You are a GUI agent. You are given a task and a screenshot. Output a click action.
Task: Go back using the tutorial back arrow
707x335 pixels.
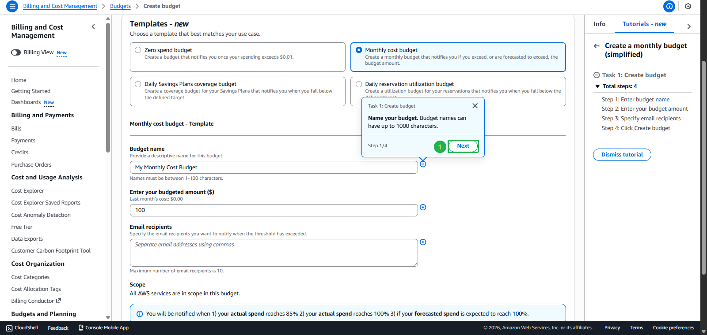point(597,46)
